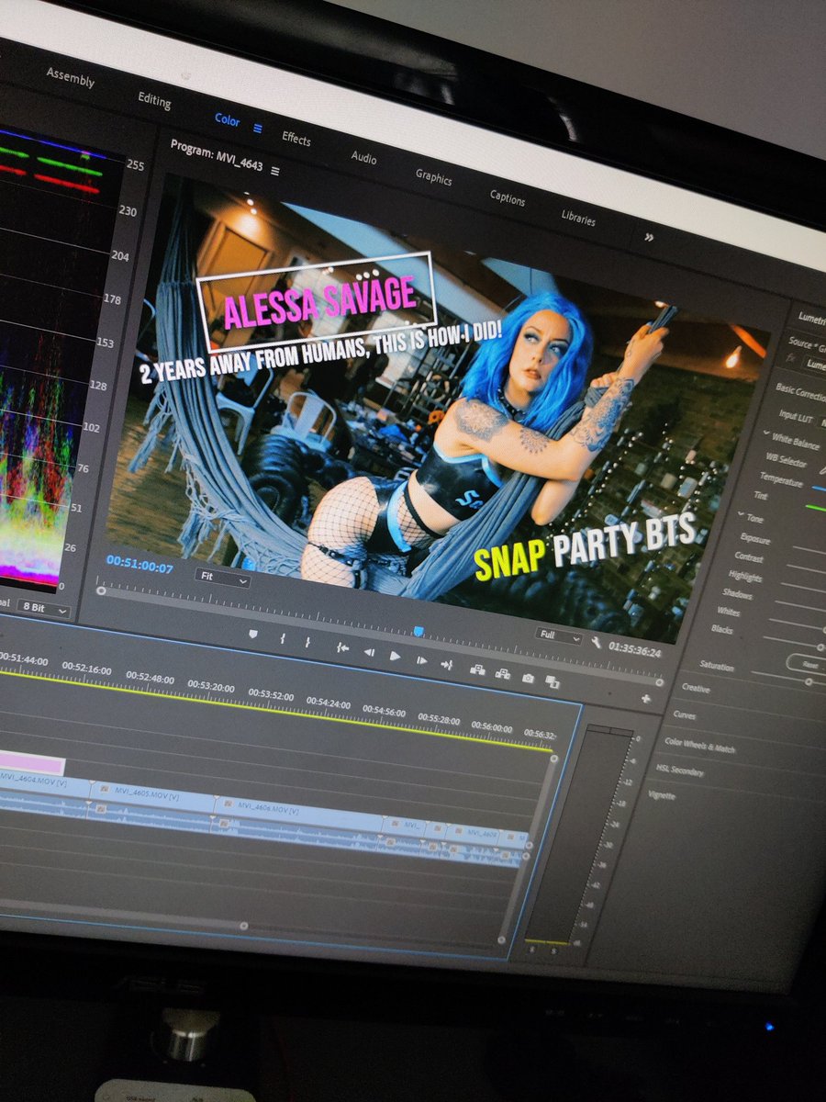Click the Extract icon
Screen dimensions: 826x1102
502,674
